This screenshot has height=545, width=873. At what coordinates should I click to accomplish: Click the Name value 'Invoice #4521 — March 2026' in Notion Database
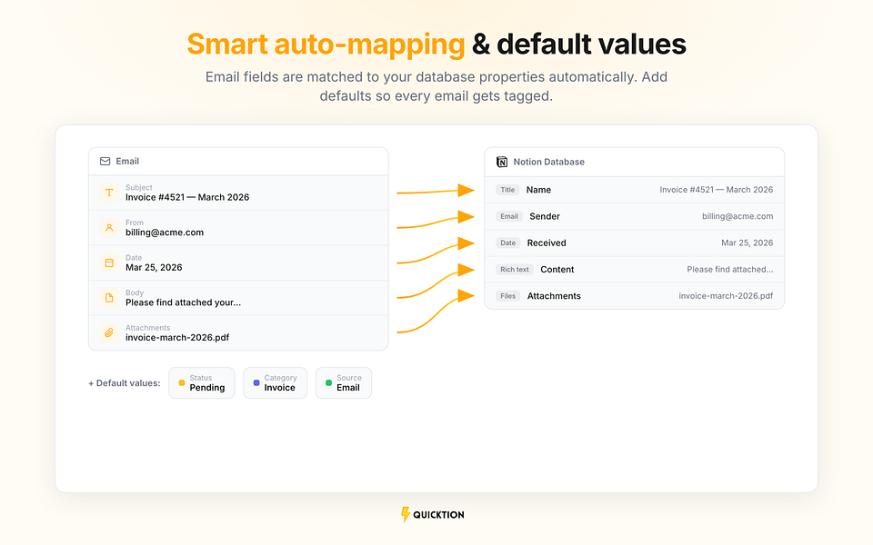[x=716, y=190]
